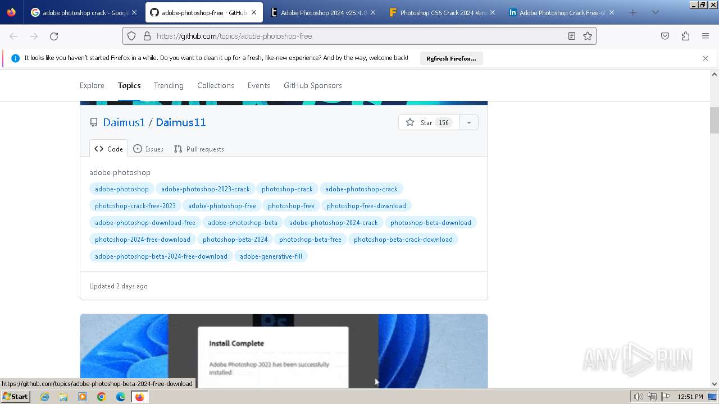List all tabs dropdown arrow
Viewport: 719px width, 404px height.
pos(655,12)
